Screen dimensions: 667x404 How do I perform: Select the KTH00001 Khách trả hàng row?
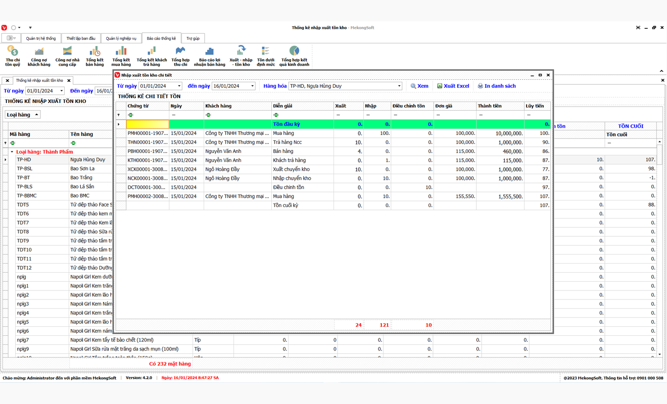[333, 161]
